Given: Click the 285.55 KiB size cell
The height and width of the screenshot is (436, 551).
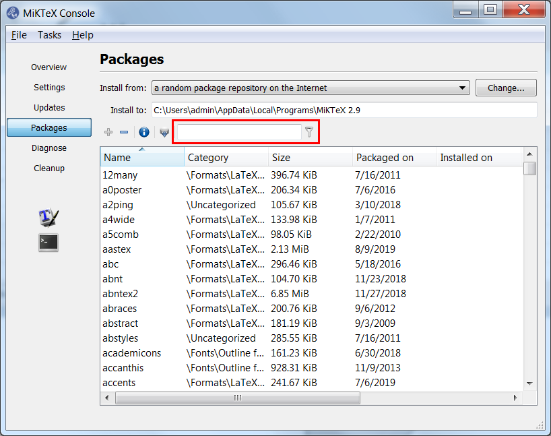Looking at the screenshot, I should [294, 338].
